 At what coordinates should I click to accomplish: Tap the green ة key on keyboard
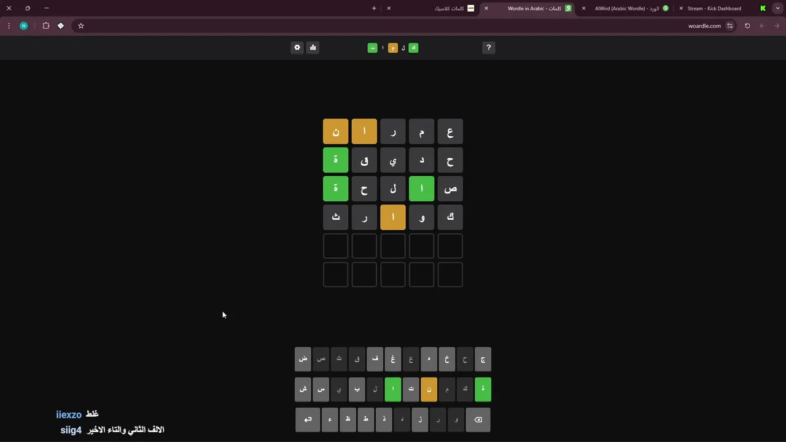[x=483, y=389]
